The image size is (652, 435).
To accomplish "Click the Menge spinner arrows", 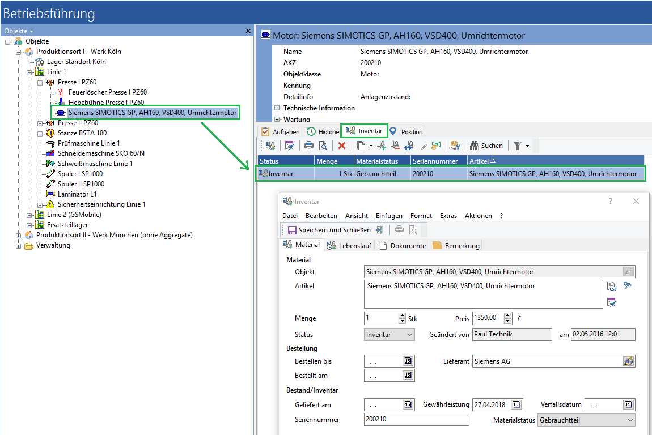I will [x=402, y=318].
